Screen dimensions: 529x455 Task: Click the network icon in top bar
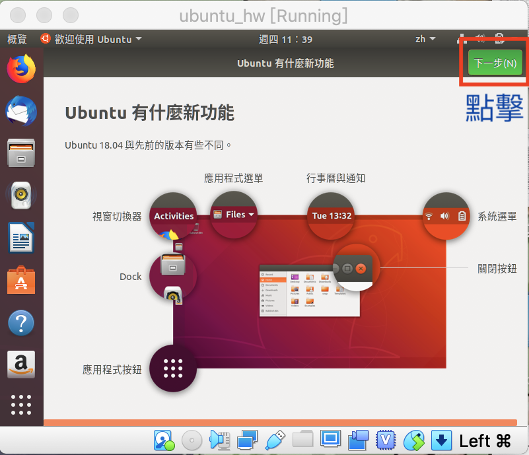pos(462,38)
